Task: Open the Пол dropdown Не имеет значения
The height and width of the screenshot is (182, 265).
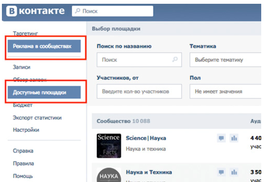Action: click(225, 91)
